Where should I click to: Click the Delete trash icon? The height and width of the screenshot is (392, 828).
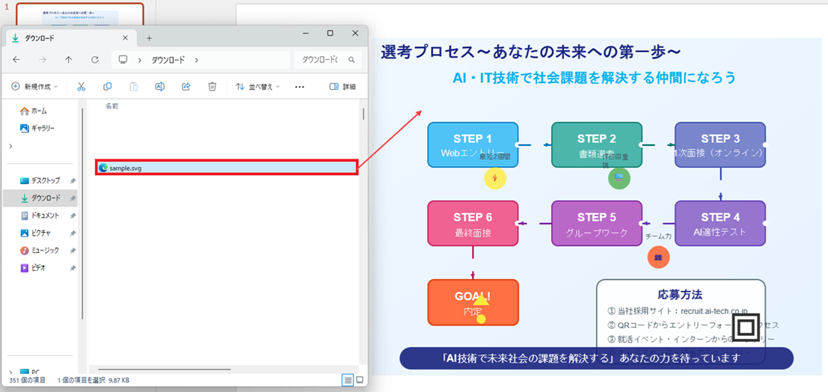(x=212, y=87)
